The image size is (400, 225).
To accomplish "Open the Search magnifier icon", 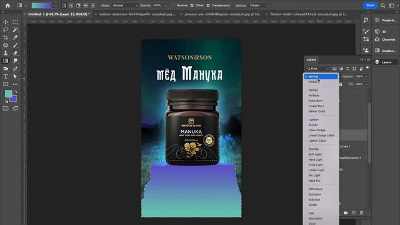I will (383, 6).
